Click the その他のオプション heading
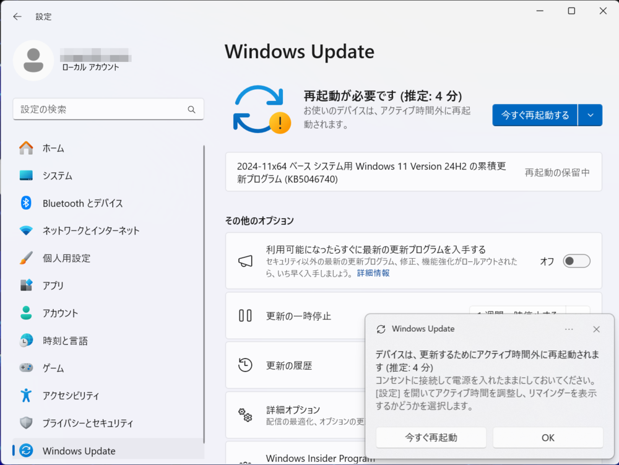 click(259, 220)
